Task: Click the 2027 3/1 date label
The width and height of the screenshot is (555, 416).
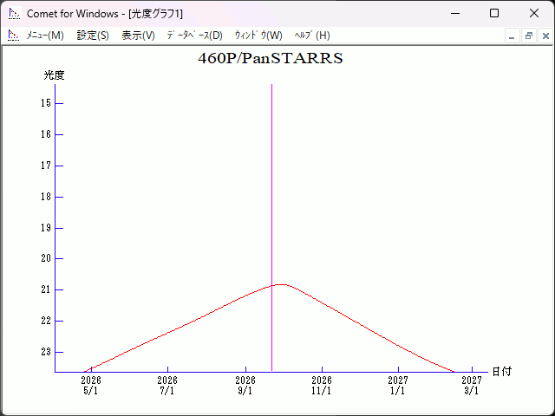Action: click(472, 386)
